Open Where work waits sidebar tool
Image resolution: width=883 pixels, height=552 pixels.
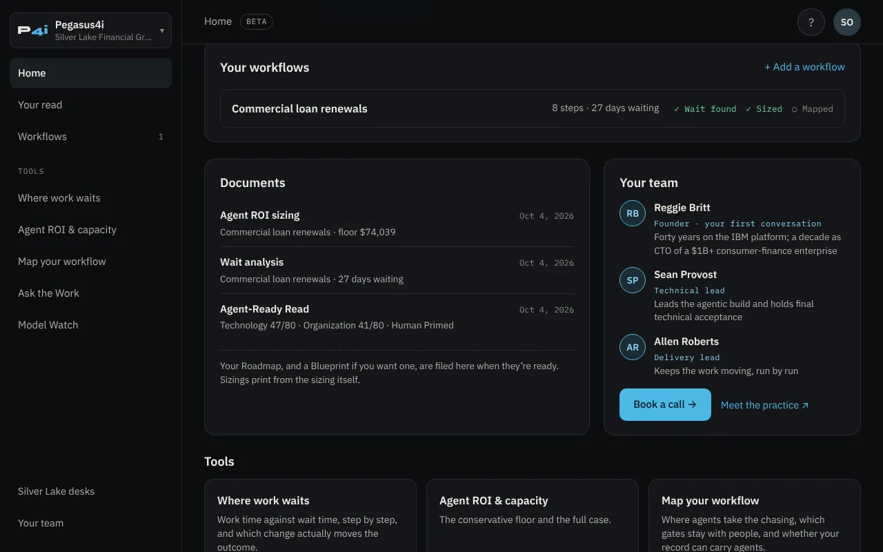pos(91,198)
